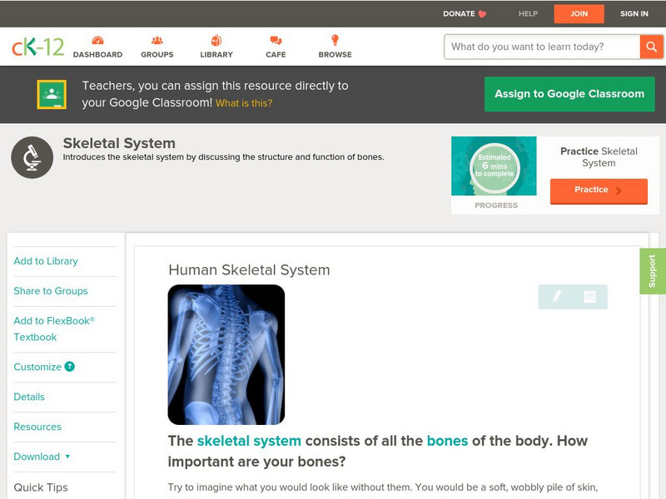Open the Cafe chat bubbles icon

pos(276,40)
